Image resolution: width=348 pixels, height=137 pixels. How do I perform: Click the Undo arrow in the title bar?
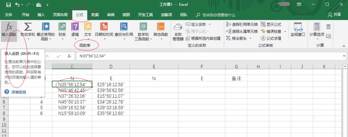(x=17, y=4)
